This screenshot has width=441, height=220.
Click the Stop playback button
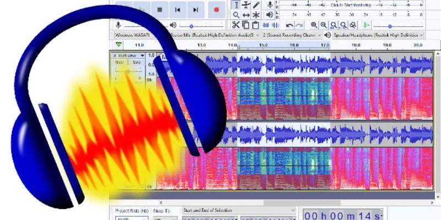coord(160,10)
